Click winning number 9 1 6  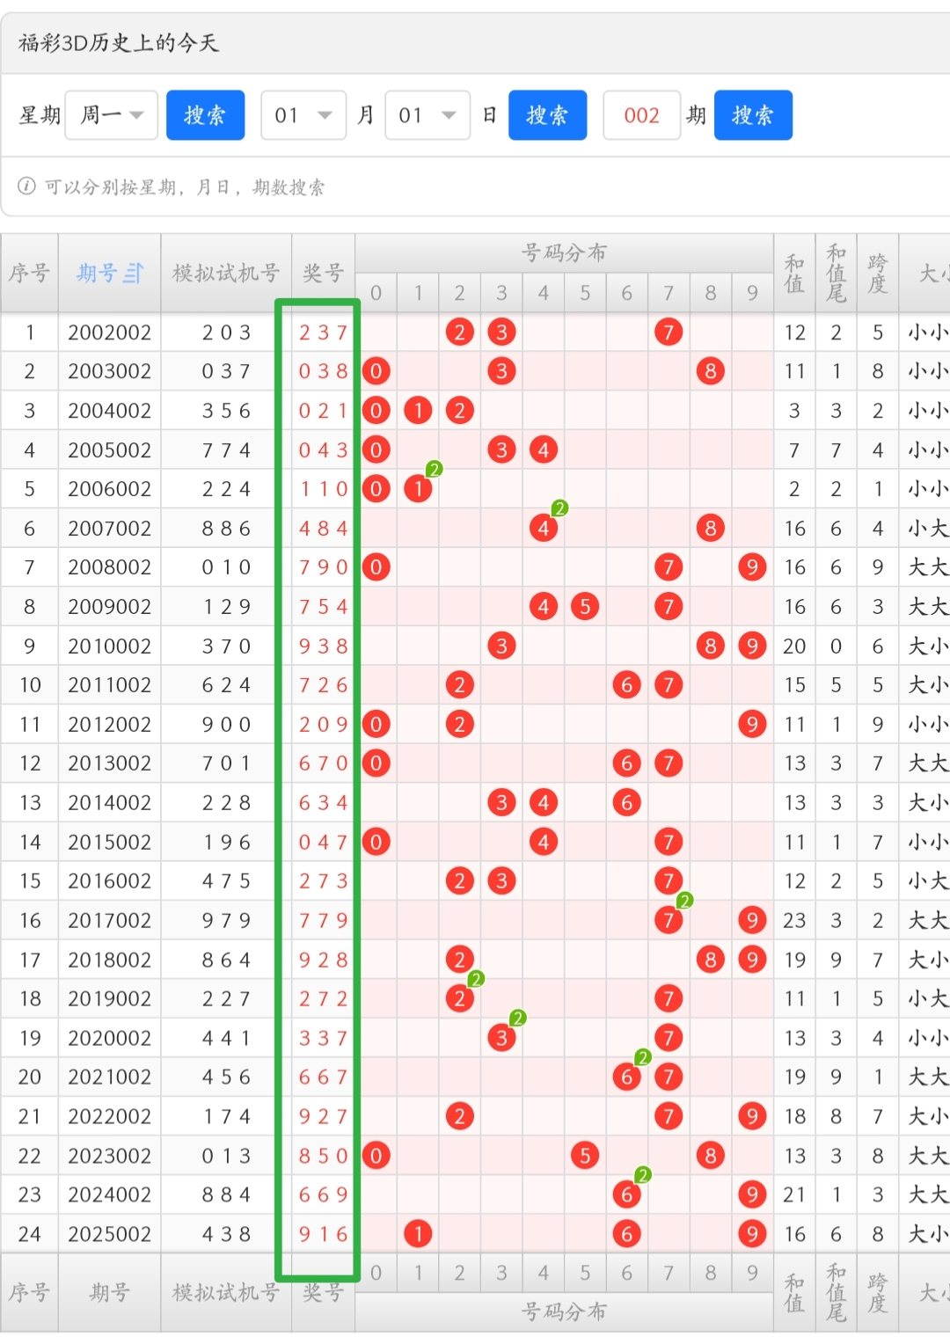pyautogui.click(x=323, y=1234)
